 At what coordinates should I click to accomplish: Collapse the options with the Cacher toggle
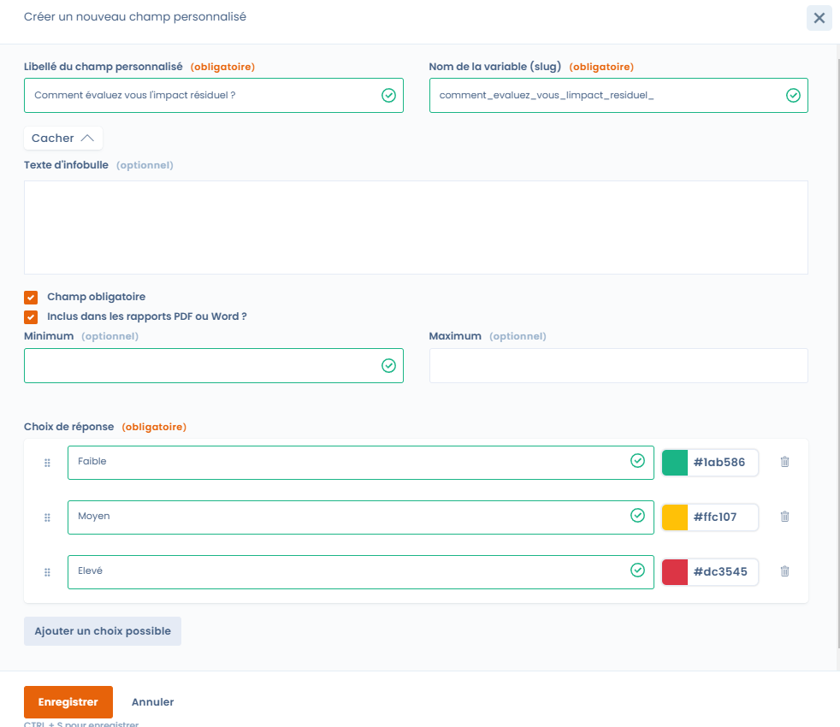click(63, 139)
